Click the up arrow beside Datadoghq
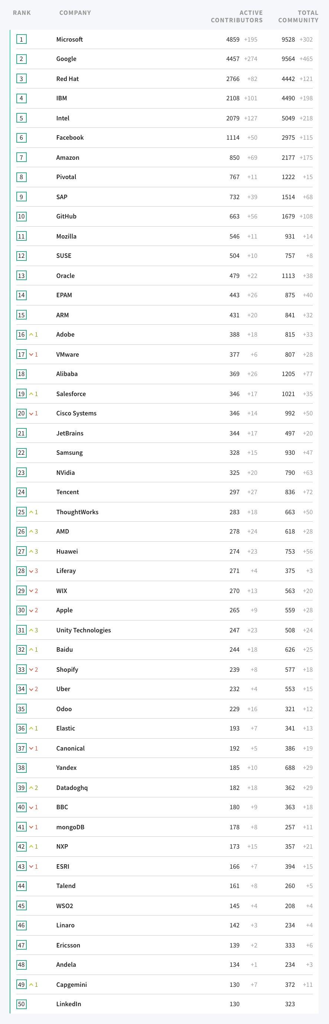 coord(31,787)
